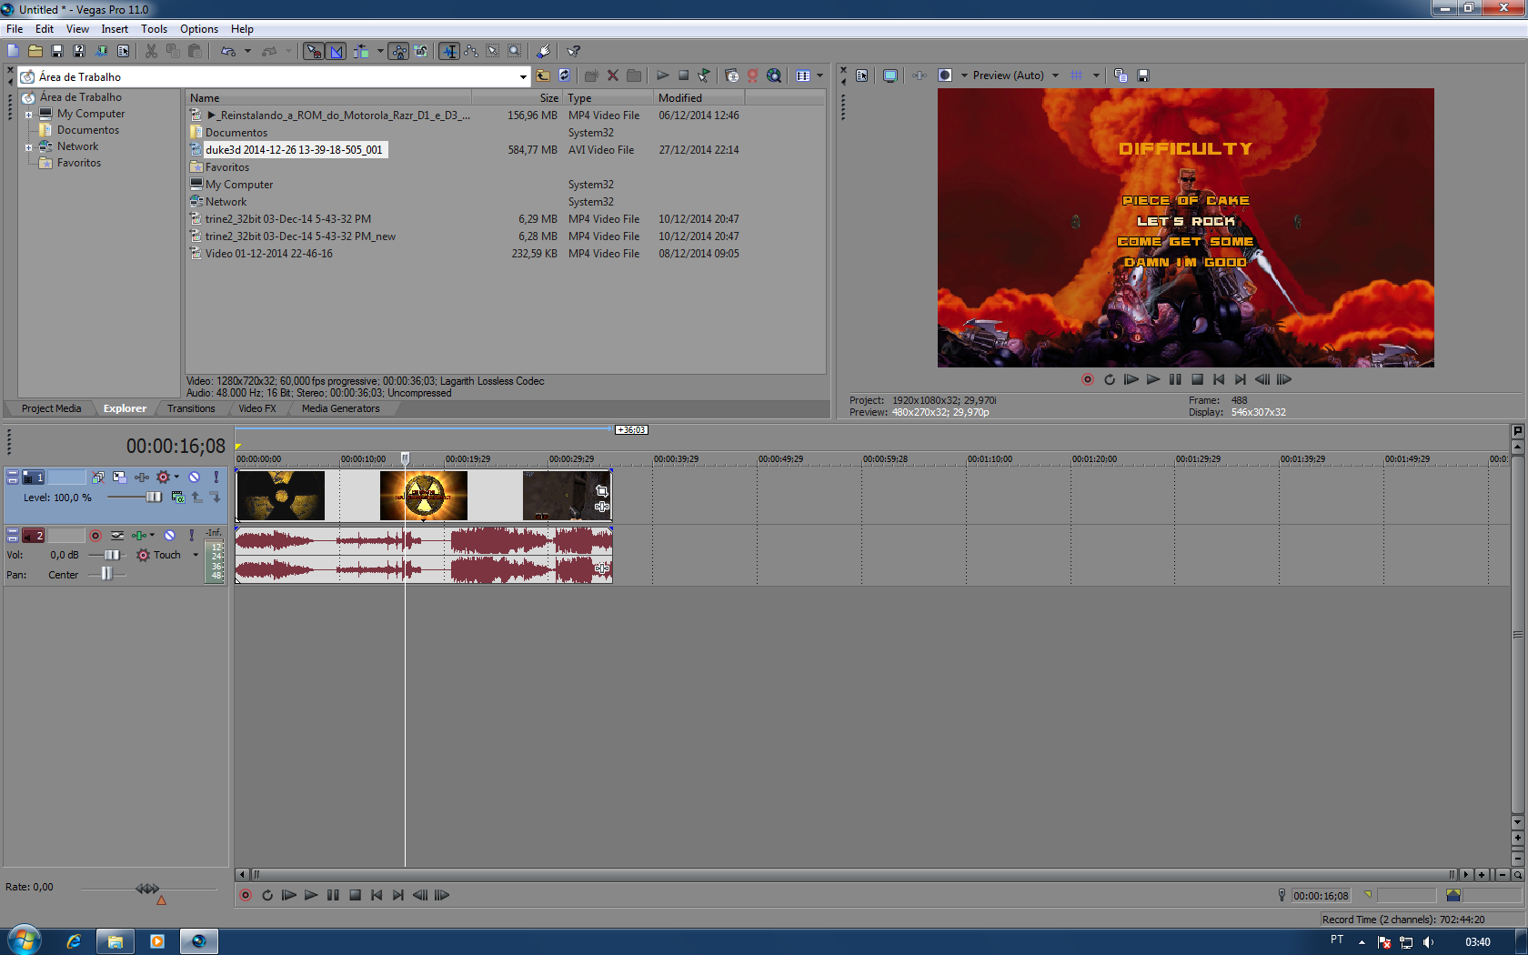Switch to the Media Generators tab

click(x=340, y=408)
